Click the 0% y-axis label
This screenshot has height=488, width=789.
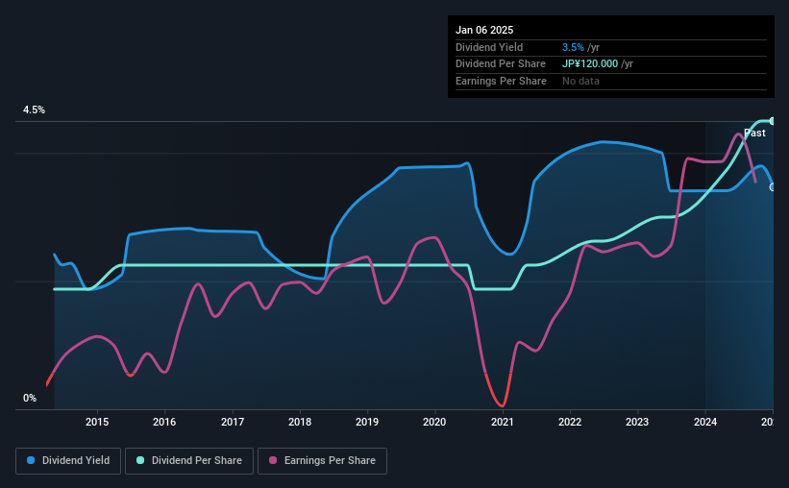pyautogui.click(x=30, y=398)
